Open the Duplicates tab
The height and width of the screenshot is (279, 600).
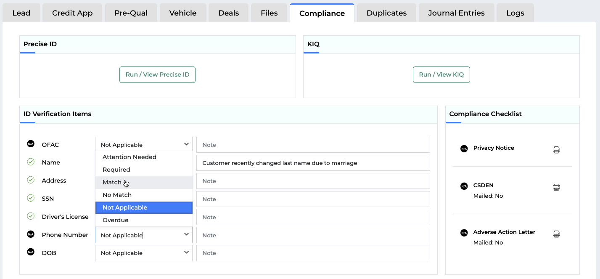click(386, 13)
